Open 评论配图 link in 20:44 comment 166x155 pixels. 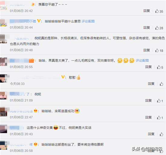[x=88, y=21]
